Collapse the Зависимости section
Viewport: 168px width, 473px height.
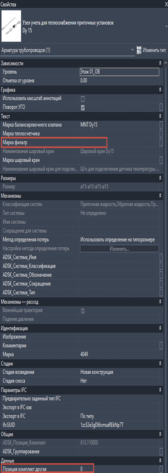click(160, 63)
